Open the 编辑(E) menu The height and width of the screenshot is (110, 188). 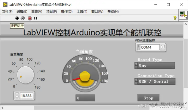coord(22,12)
